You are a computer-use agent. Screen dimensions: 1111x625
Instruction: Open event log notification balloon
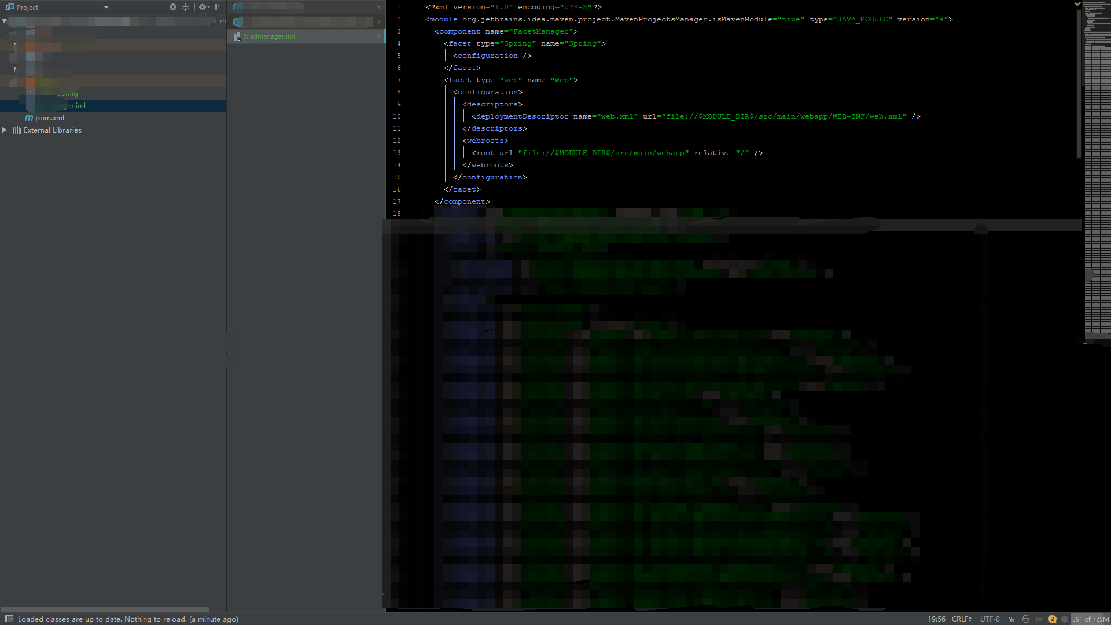1052,619
